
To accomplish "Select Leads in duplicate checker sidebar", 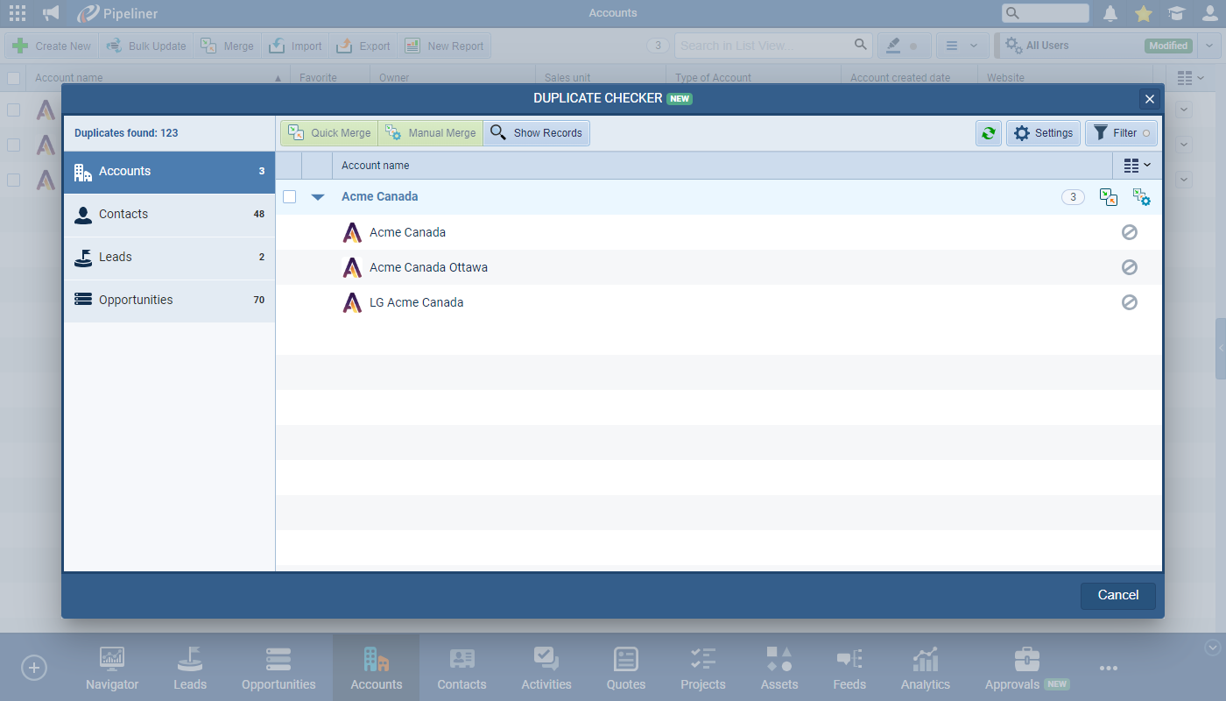I will [169, 258].
